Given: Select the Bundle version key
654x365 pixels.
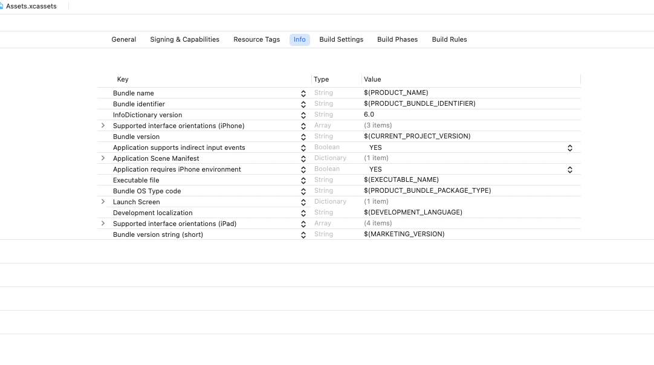Looking at the screenshot, I should pos(136,137).
